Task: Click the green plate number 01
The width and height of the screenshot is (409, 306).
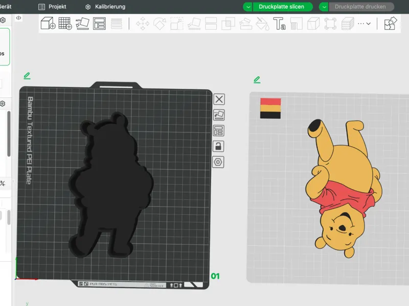Action: [215, 276]
